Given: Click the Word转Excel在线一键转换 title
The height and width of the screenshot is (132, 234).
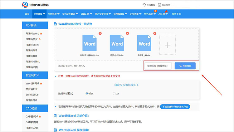Looking at the screenshot, I should point(75,24).
